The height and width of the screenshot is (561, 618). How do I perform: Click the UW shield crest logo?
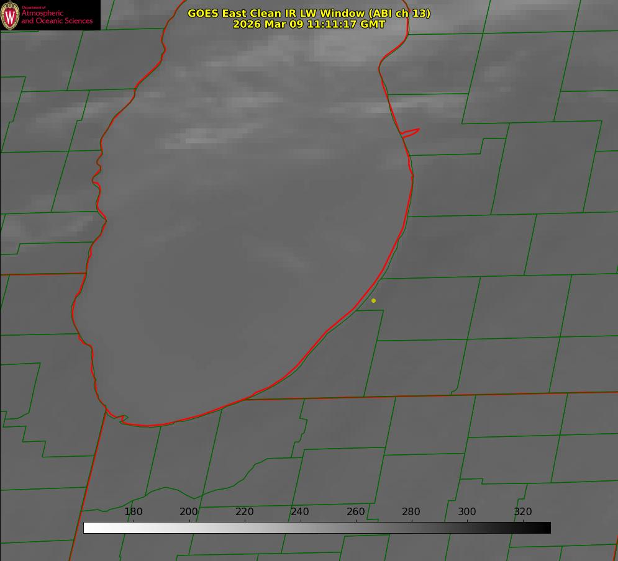click(x=10, y=15)
